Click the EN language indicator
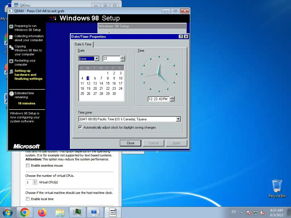 [234, 212]
